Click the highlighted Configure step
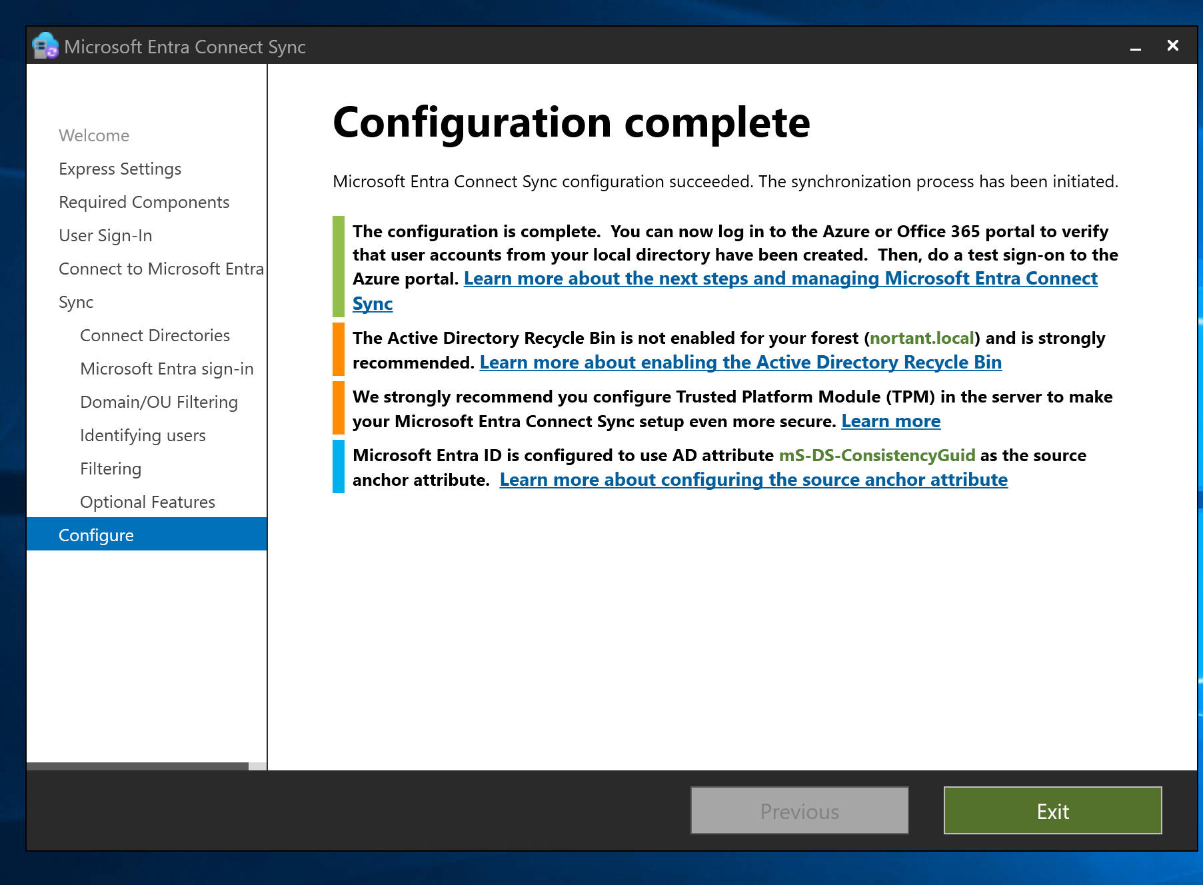 96,535
